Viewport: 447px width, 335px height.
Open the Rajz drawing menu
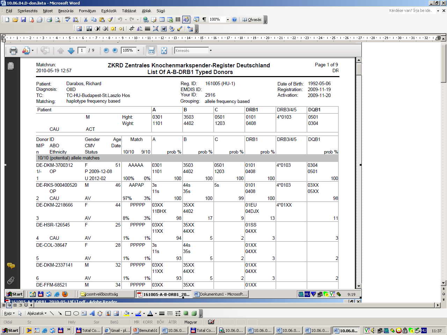click(9, 313)
